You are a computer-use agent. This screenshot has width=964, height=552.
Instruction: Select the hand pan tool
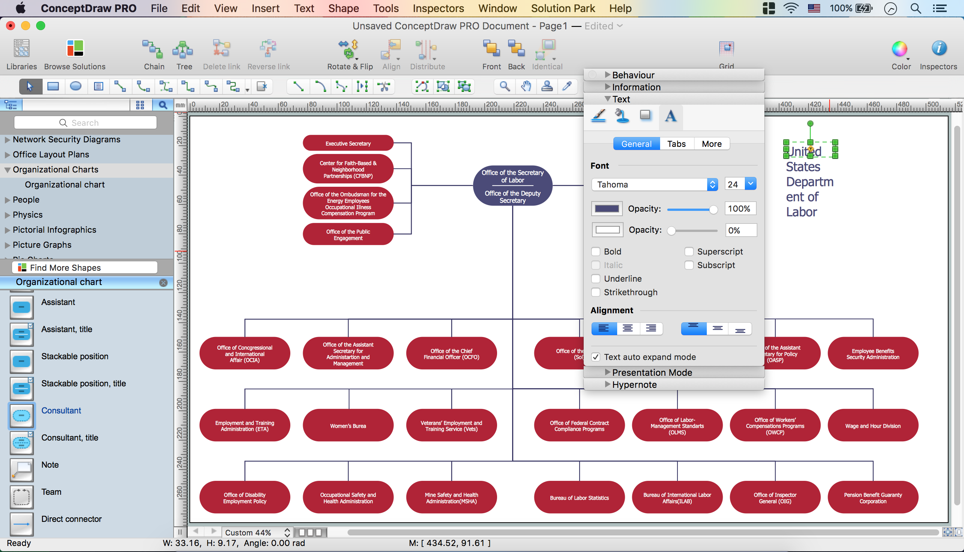[525, 87]
